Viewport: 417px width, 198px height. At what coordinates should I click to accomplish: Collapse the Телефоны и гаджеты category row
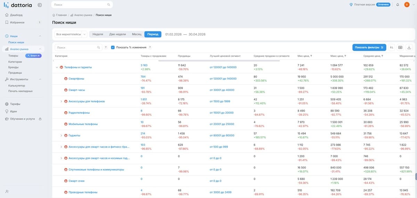click(x=57, y=67)
